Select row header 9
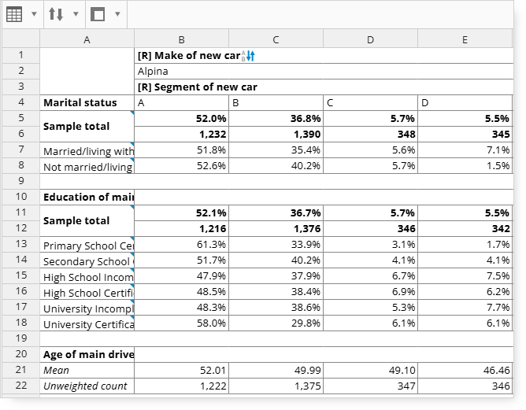526x410 pixels. (21, 181)
